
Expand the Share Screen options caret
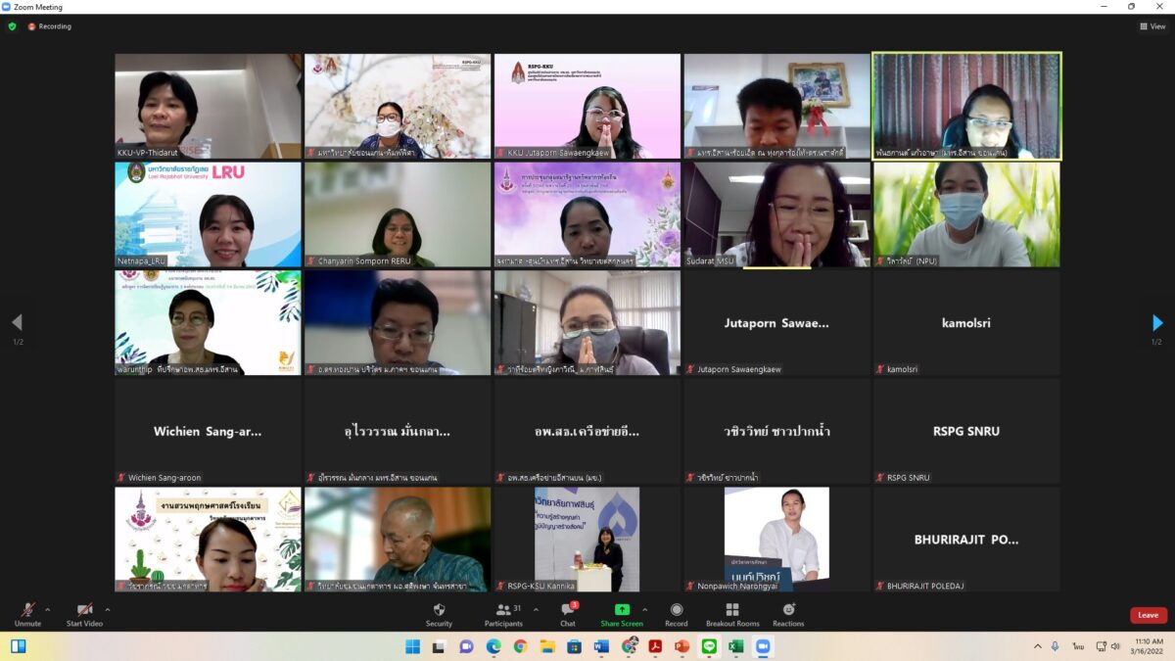(644, 609)
